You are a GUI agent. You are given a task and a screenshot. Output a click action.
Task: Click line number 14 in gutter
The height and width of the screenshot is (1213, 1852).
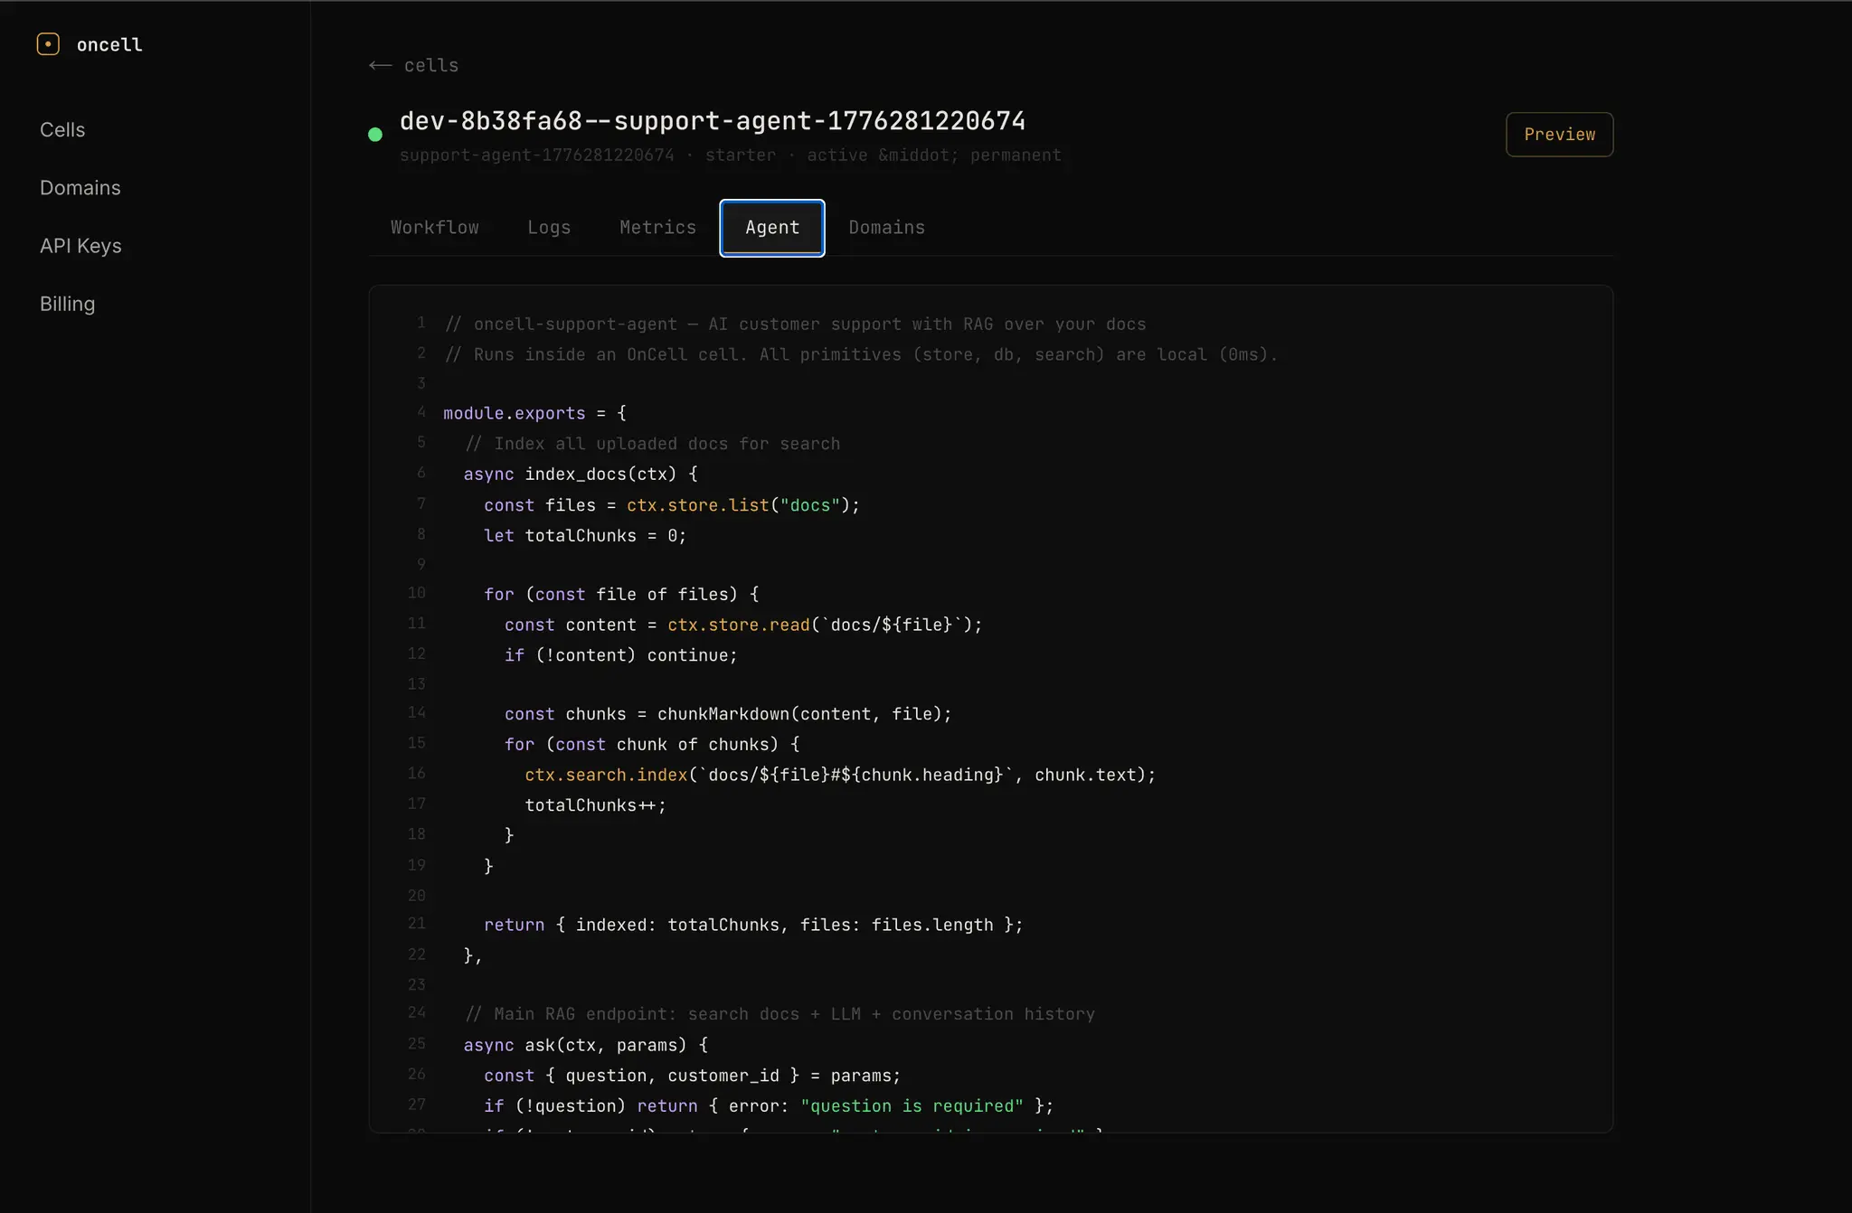point(417,713)
